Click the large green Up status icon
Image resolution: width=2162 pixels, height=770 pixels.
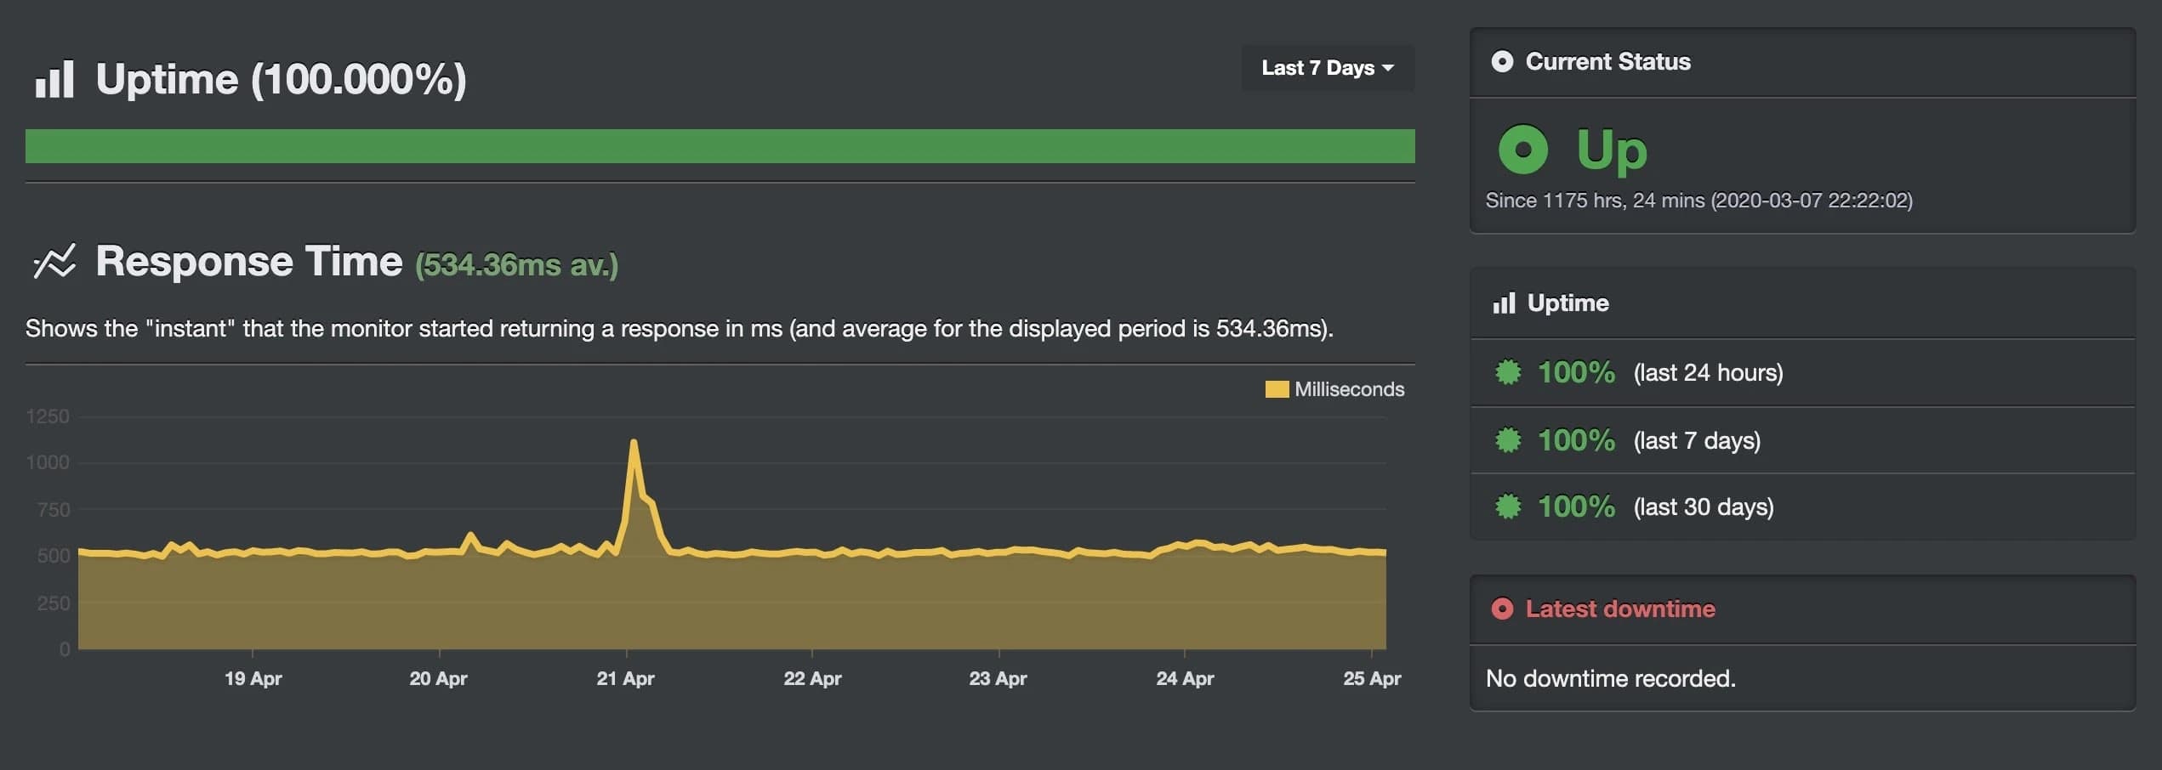(x=1522, y=150)
